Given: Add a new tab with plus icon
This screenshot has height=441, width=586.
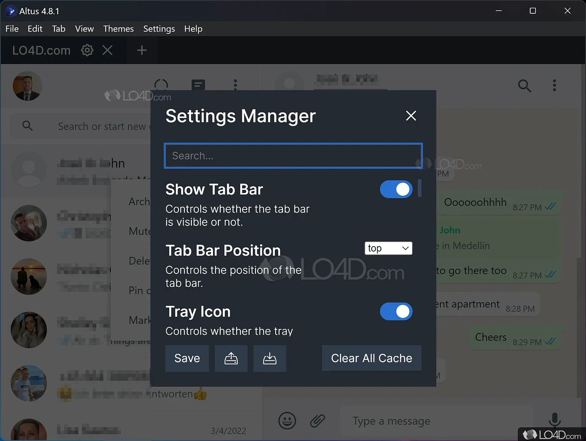Looking at the screenshot, I should (141, 50).
